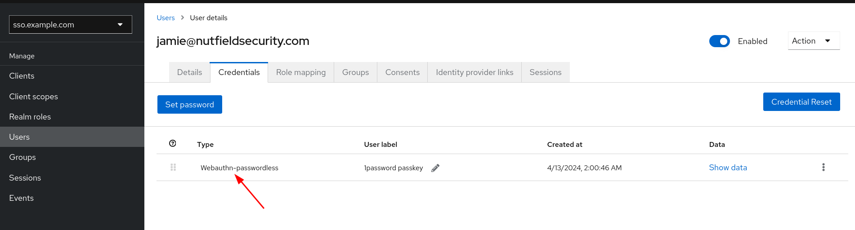
Task: Click the Set password button
Action: [x=189, y=105]
